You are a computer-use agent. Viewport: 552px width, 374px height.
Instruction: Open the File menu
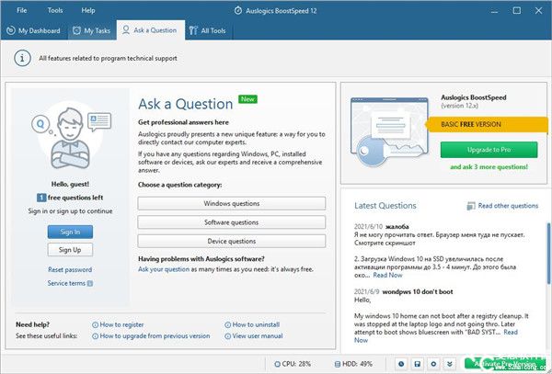22,10
